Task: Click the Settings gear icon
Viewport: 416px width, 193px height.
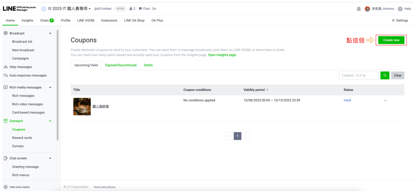Action: (393, 21)
